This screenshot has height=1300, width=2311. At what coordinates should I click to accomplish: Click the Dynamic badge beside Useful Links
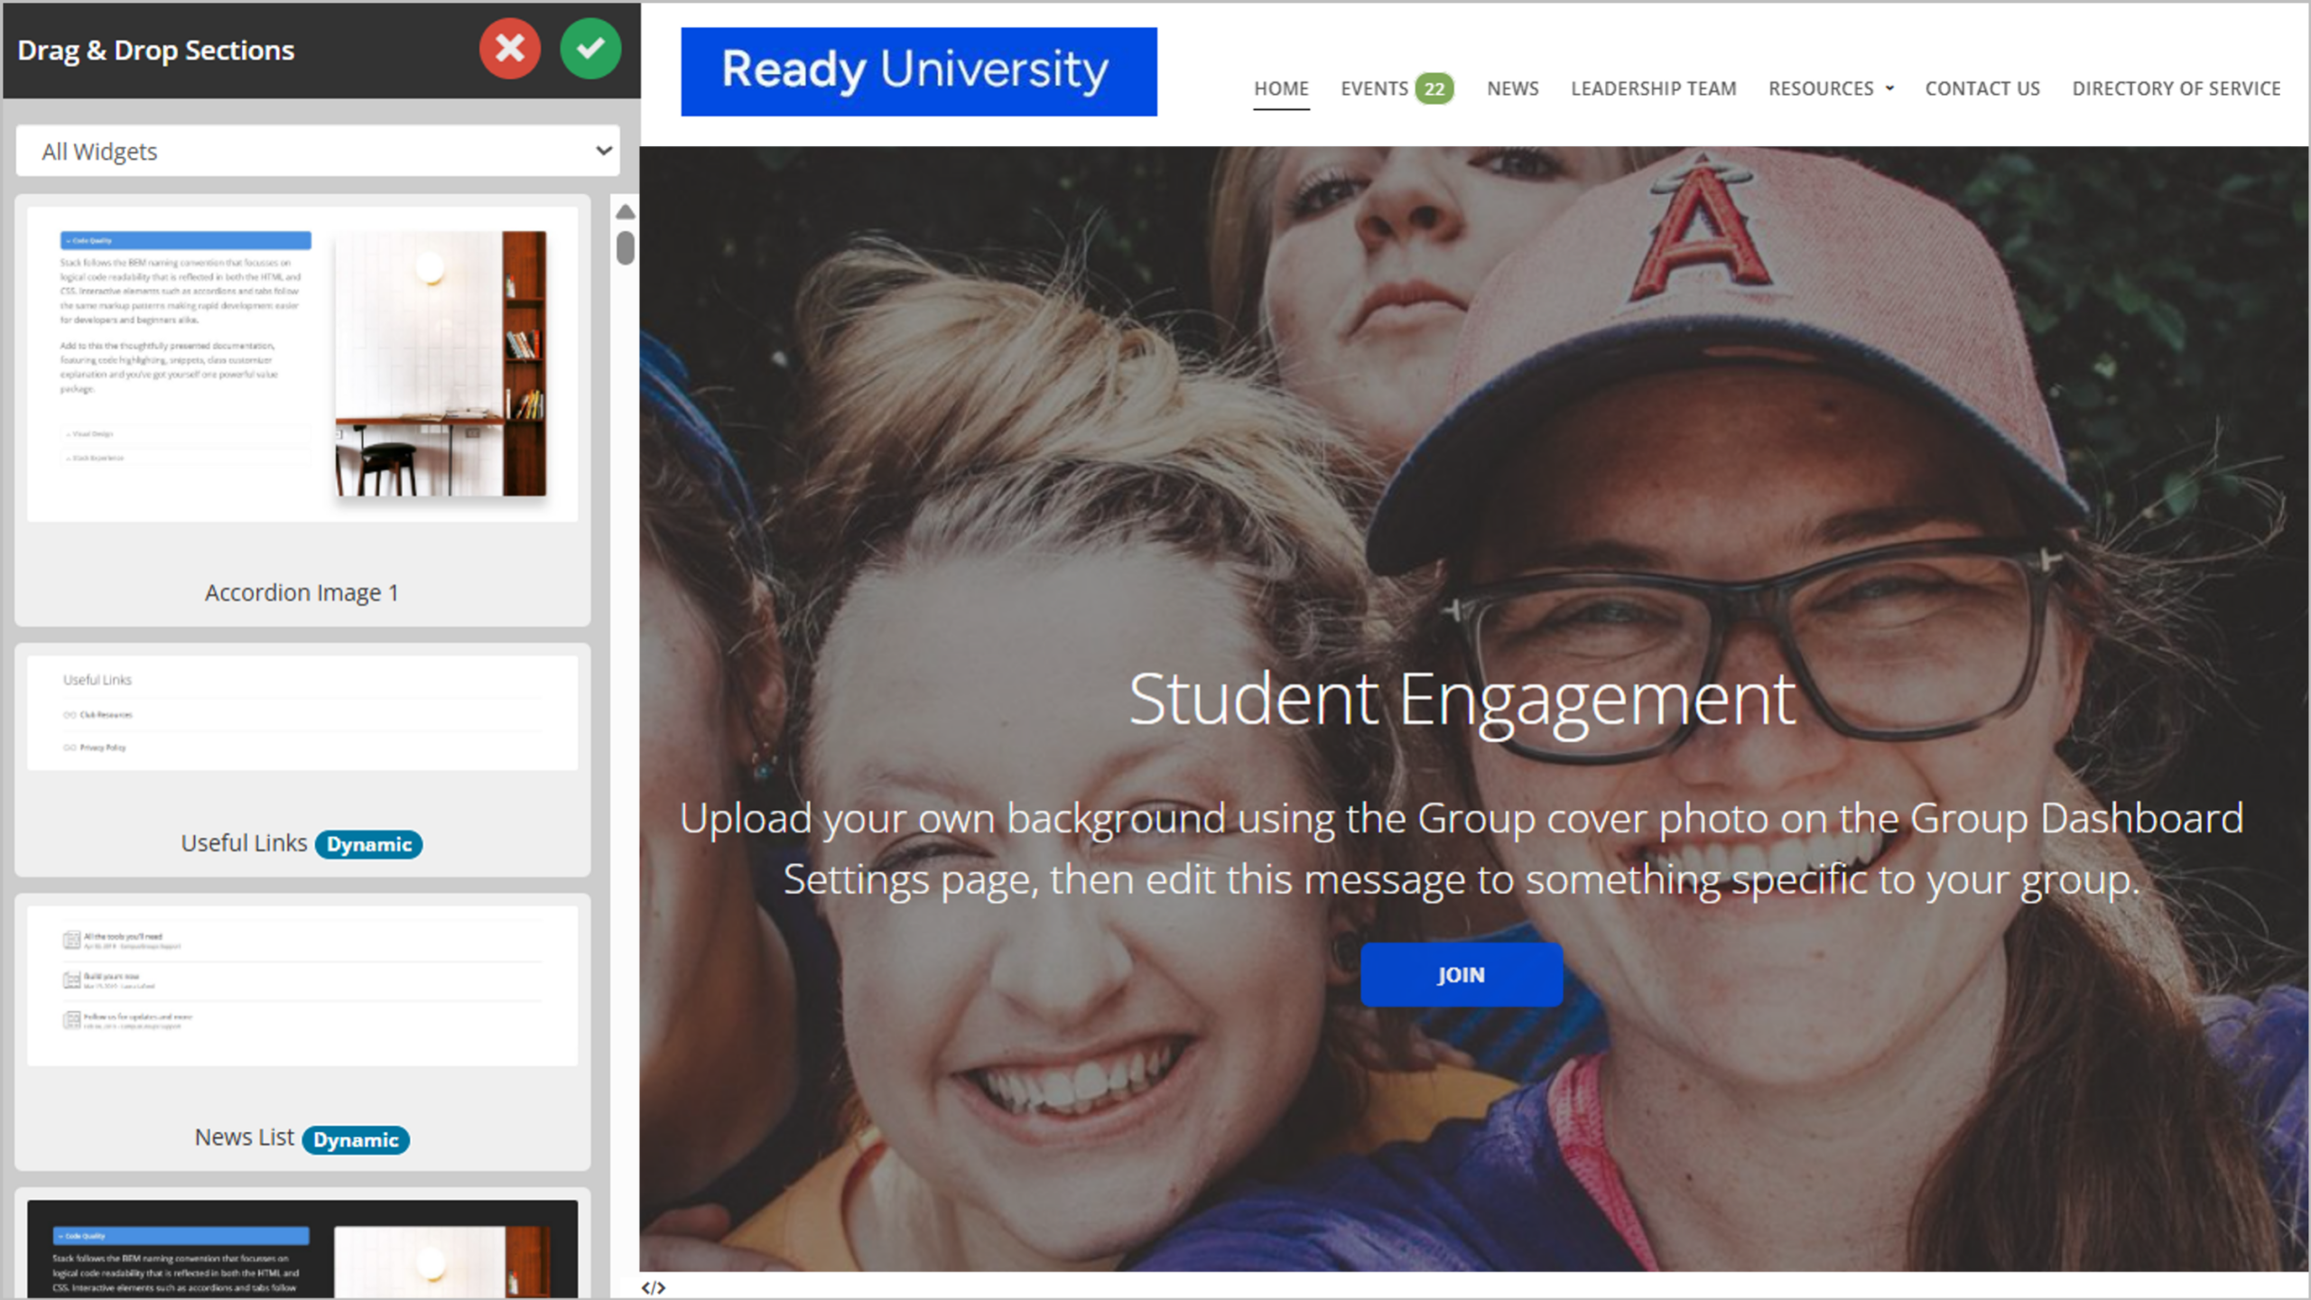(x=368, y=844)
